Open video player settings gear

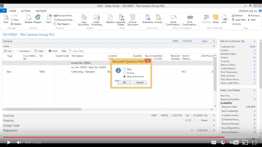[223, 142]
